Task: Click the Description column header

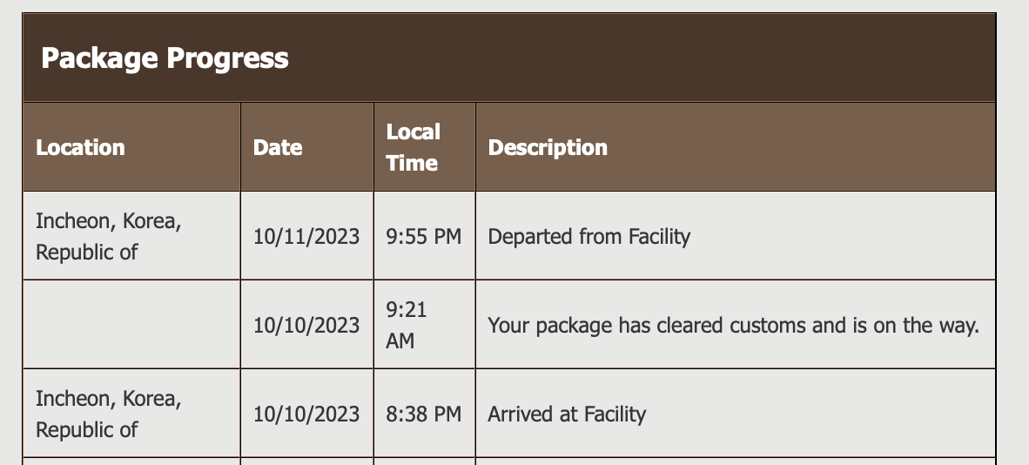Action: [548, 148]
